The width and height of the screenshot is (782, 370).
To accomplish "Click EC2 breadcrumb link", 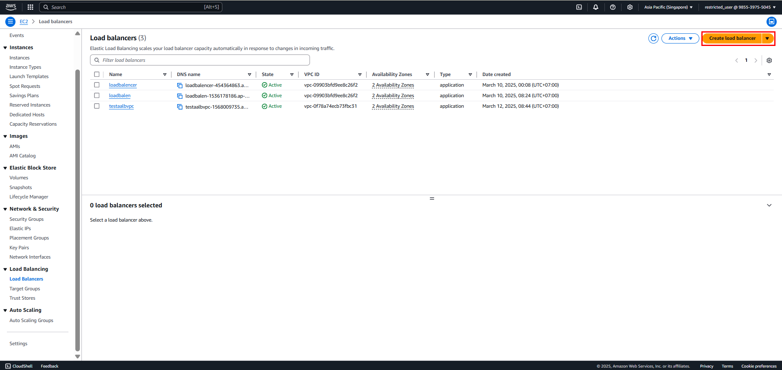I will point(24,22).
